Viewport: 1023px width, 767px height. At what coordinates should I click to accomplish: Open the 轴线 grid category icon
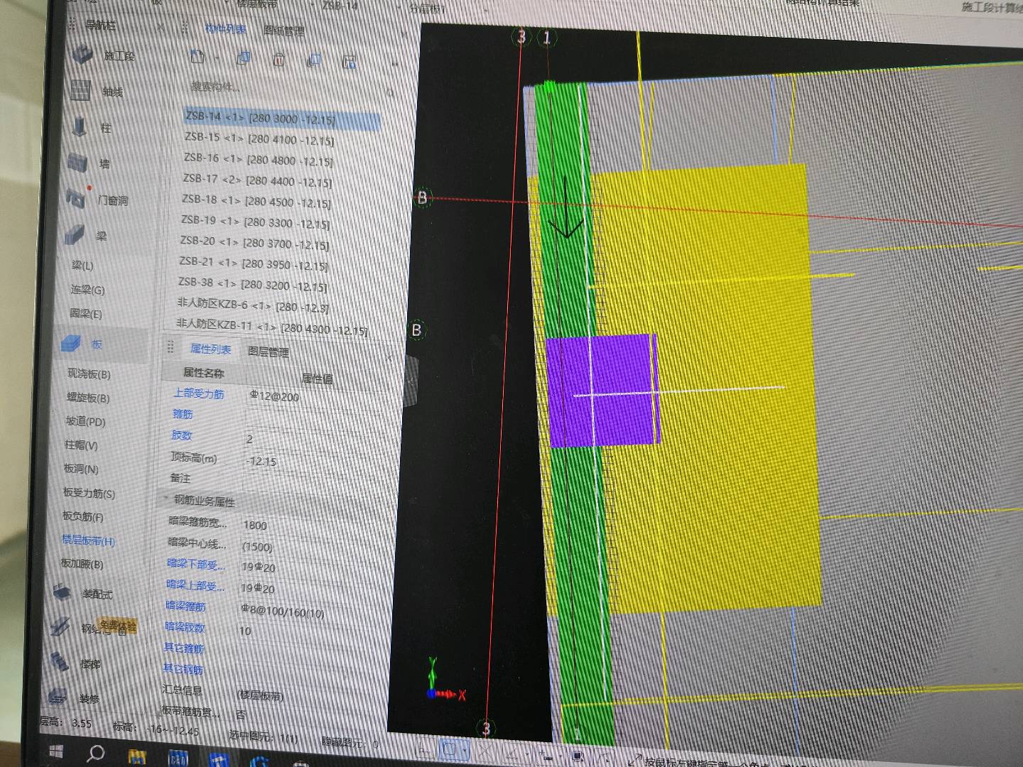[x=80, y=90]
